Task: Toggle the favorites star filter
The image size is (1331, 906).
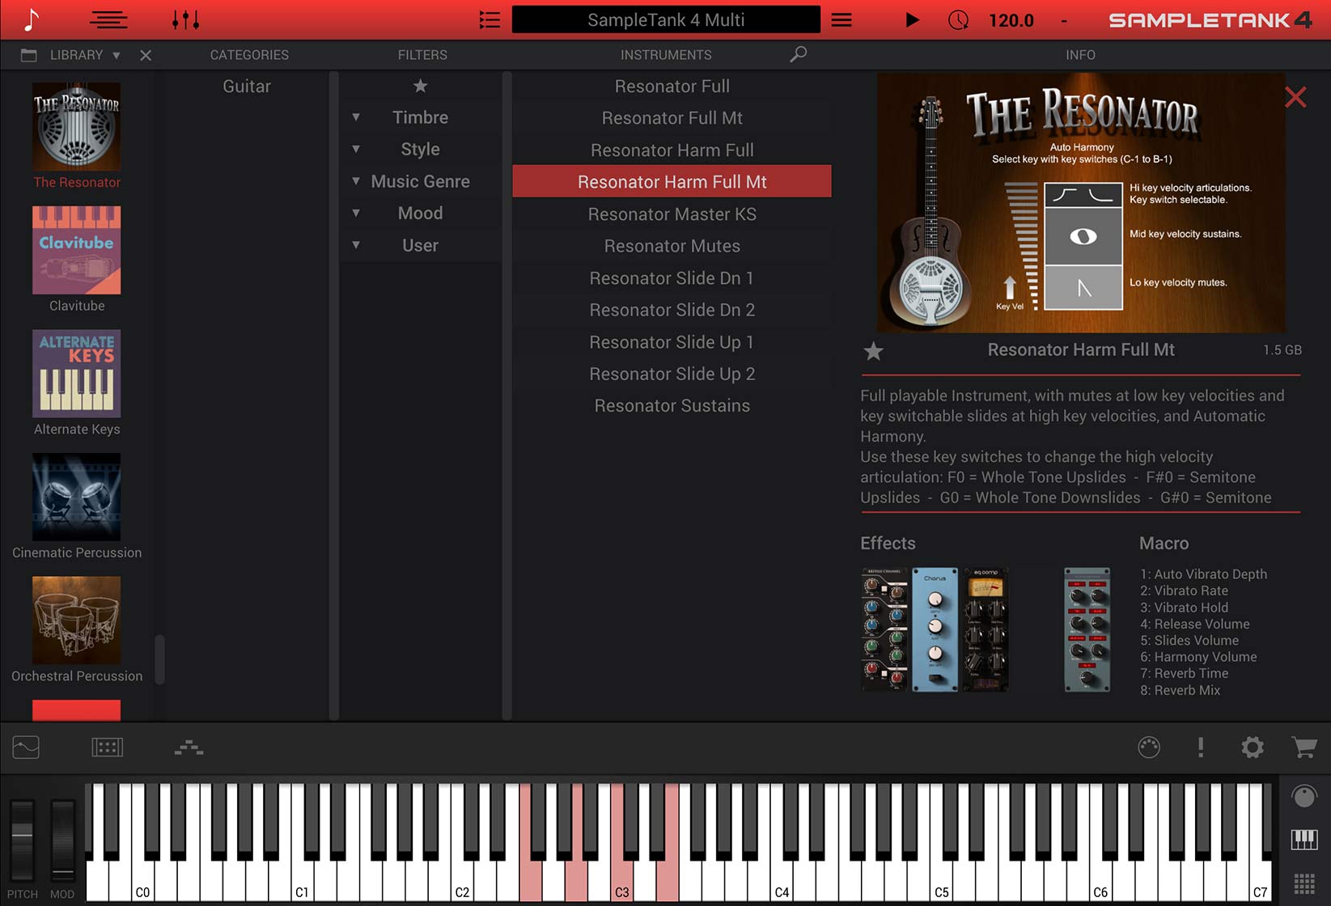Action: tap(420, 86)
